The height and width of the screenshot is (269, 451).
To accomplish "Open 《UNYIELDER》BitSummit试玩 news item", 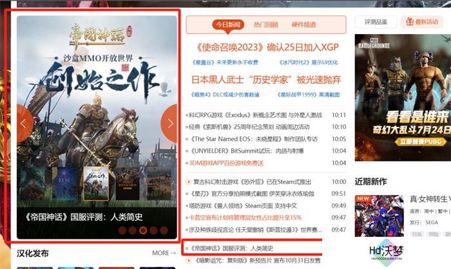I will coord(247,151).
